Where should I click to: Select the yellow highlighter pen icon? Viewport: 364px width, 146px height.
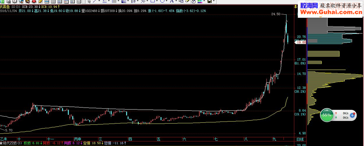tap(40, 1)
